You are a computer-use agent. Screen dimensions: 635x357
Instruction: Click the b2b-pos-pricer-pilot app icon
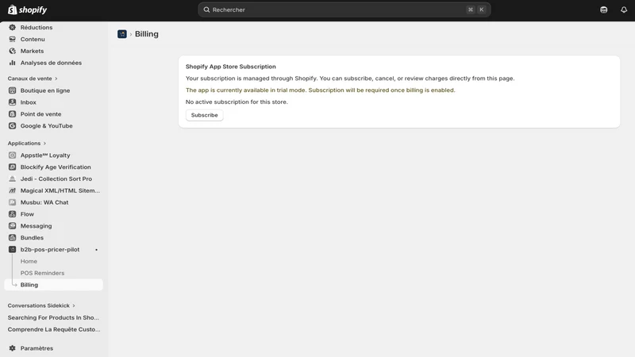coord(12,249)
